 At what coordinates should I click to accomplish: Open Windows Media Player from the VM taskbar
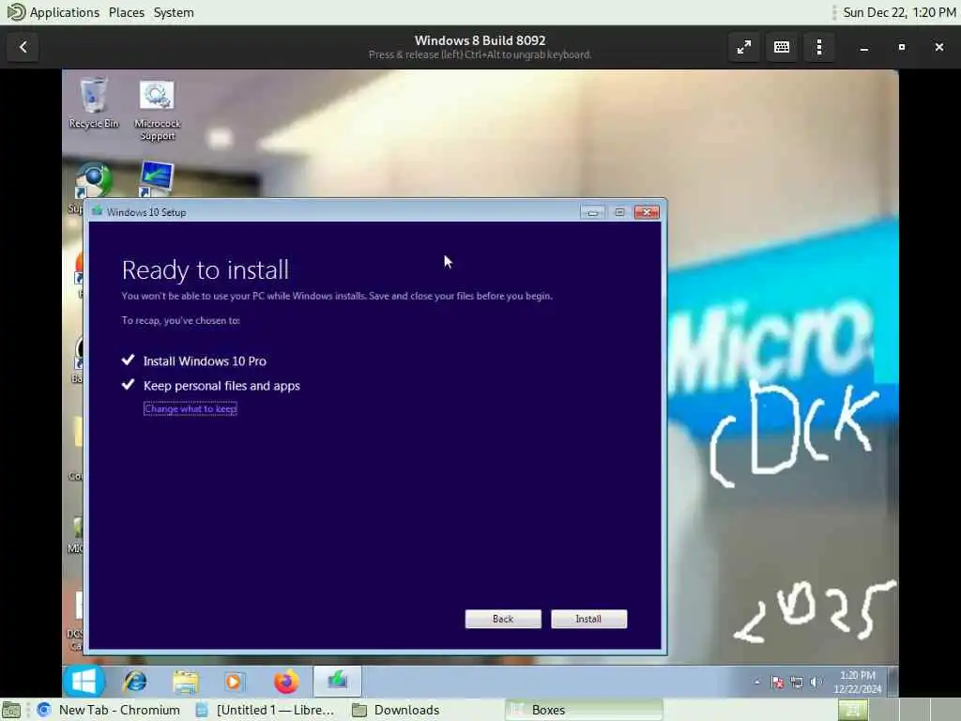(x=234, y=682)
